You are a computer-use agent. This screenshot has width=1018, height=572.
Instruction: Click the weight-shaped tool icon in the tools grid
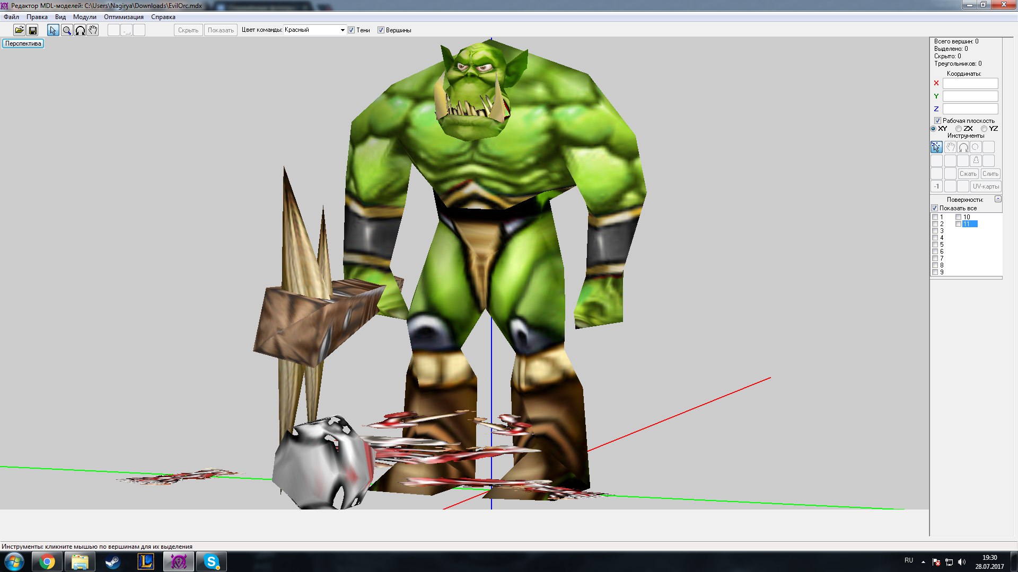(x=976, y=160)
